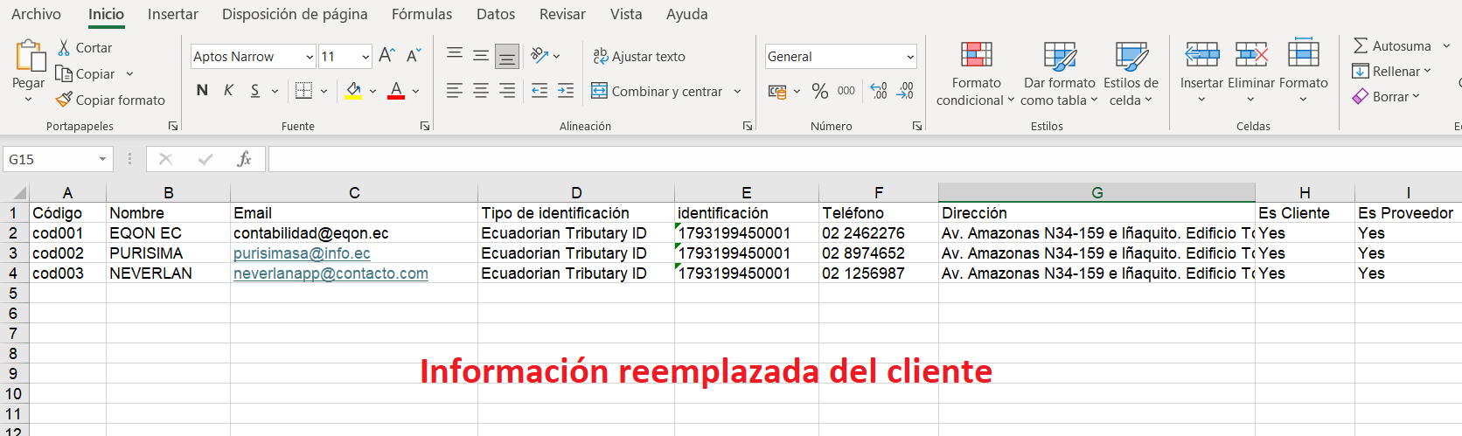Apply accounting number format icon

click(776, 91)
